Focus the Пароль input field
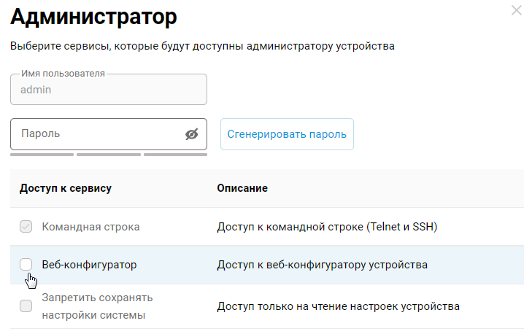This screenshot has width=532, height=334. click(x=95, y=134)
